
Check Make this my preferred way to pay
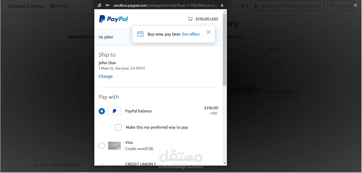coord(118,127)
